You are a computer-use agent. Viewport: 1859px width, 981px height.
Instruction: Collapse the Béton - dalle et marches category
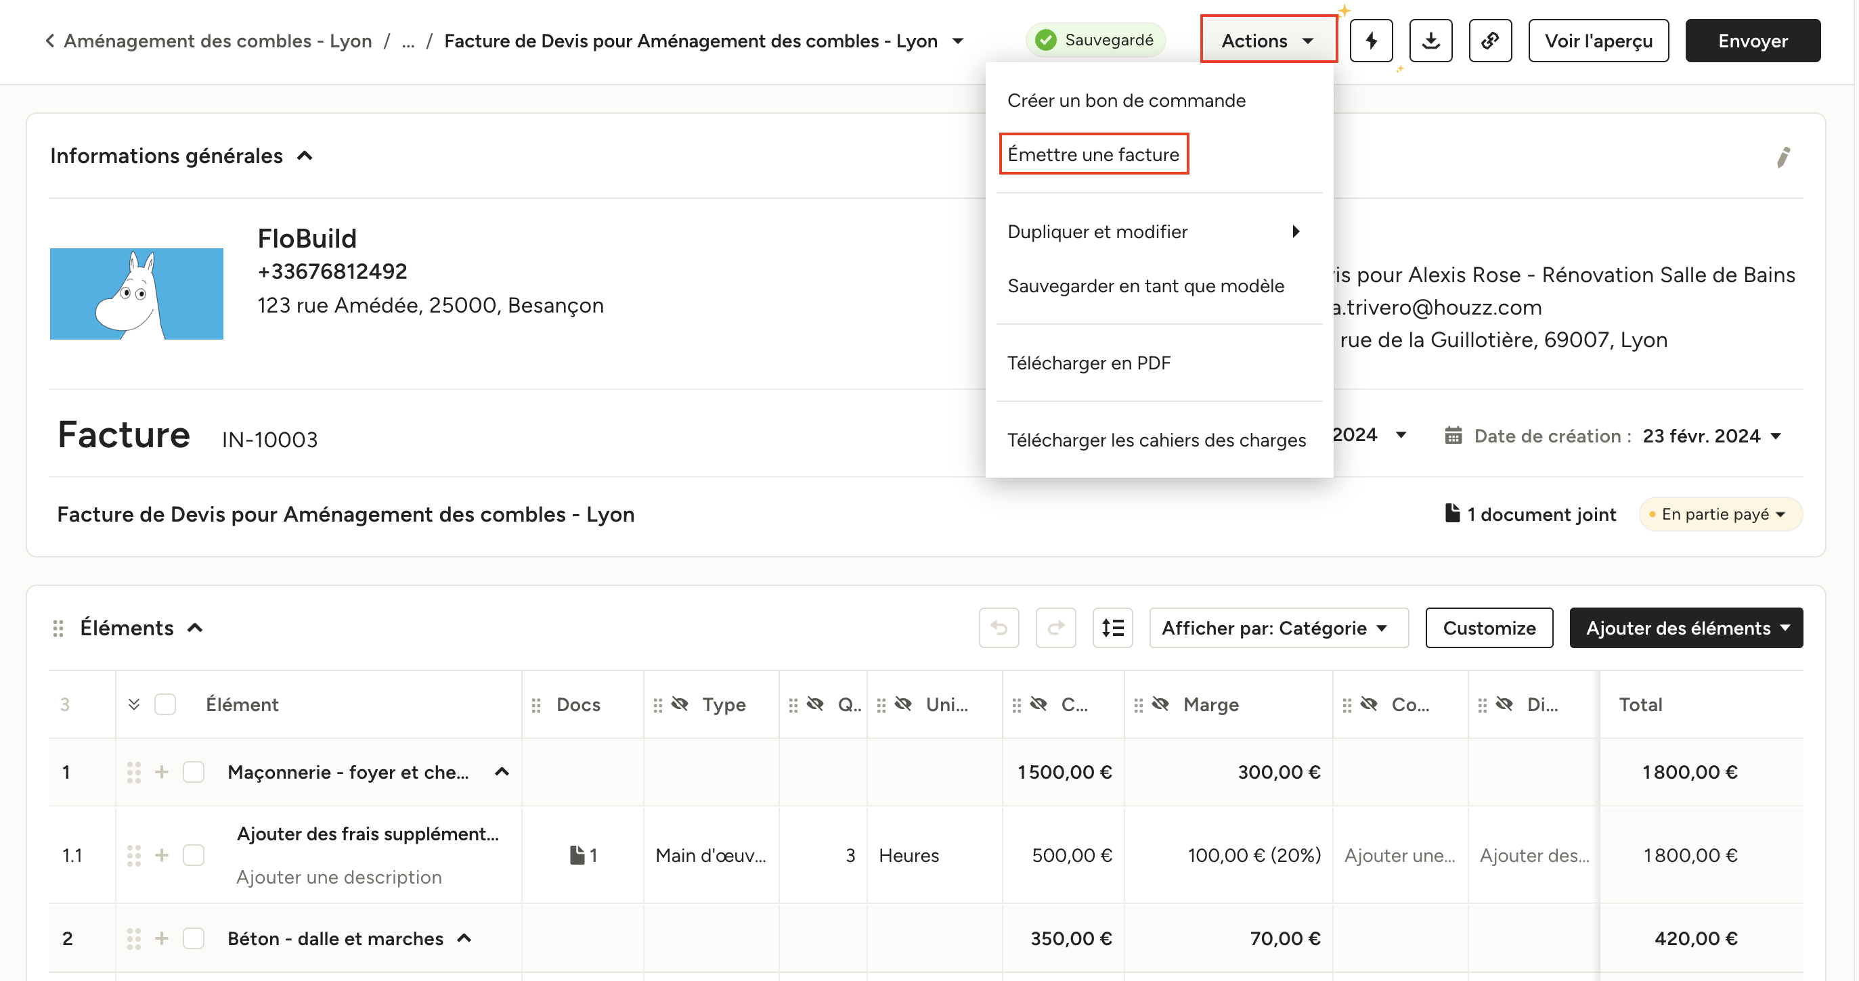tap(464, 938)
